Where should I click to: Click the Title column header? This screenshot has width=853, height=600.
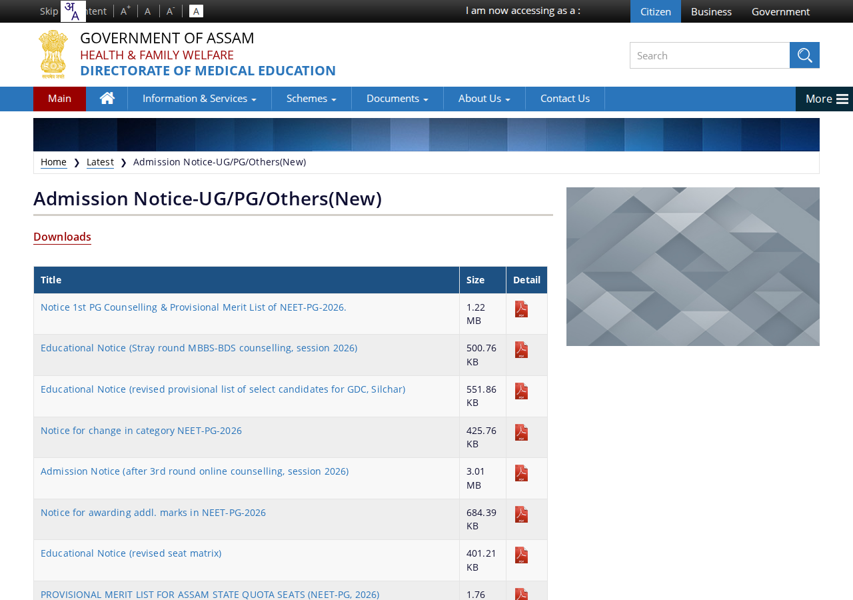(x=247, y=280)
